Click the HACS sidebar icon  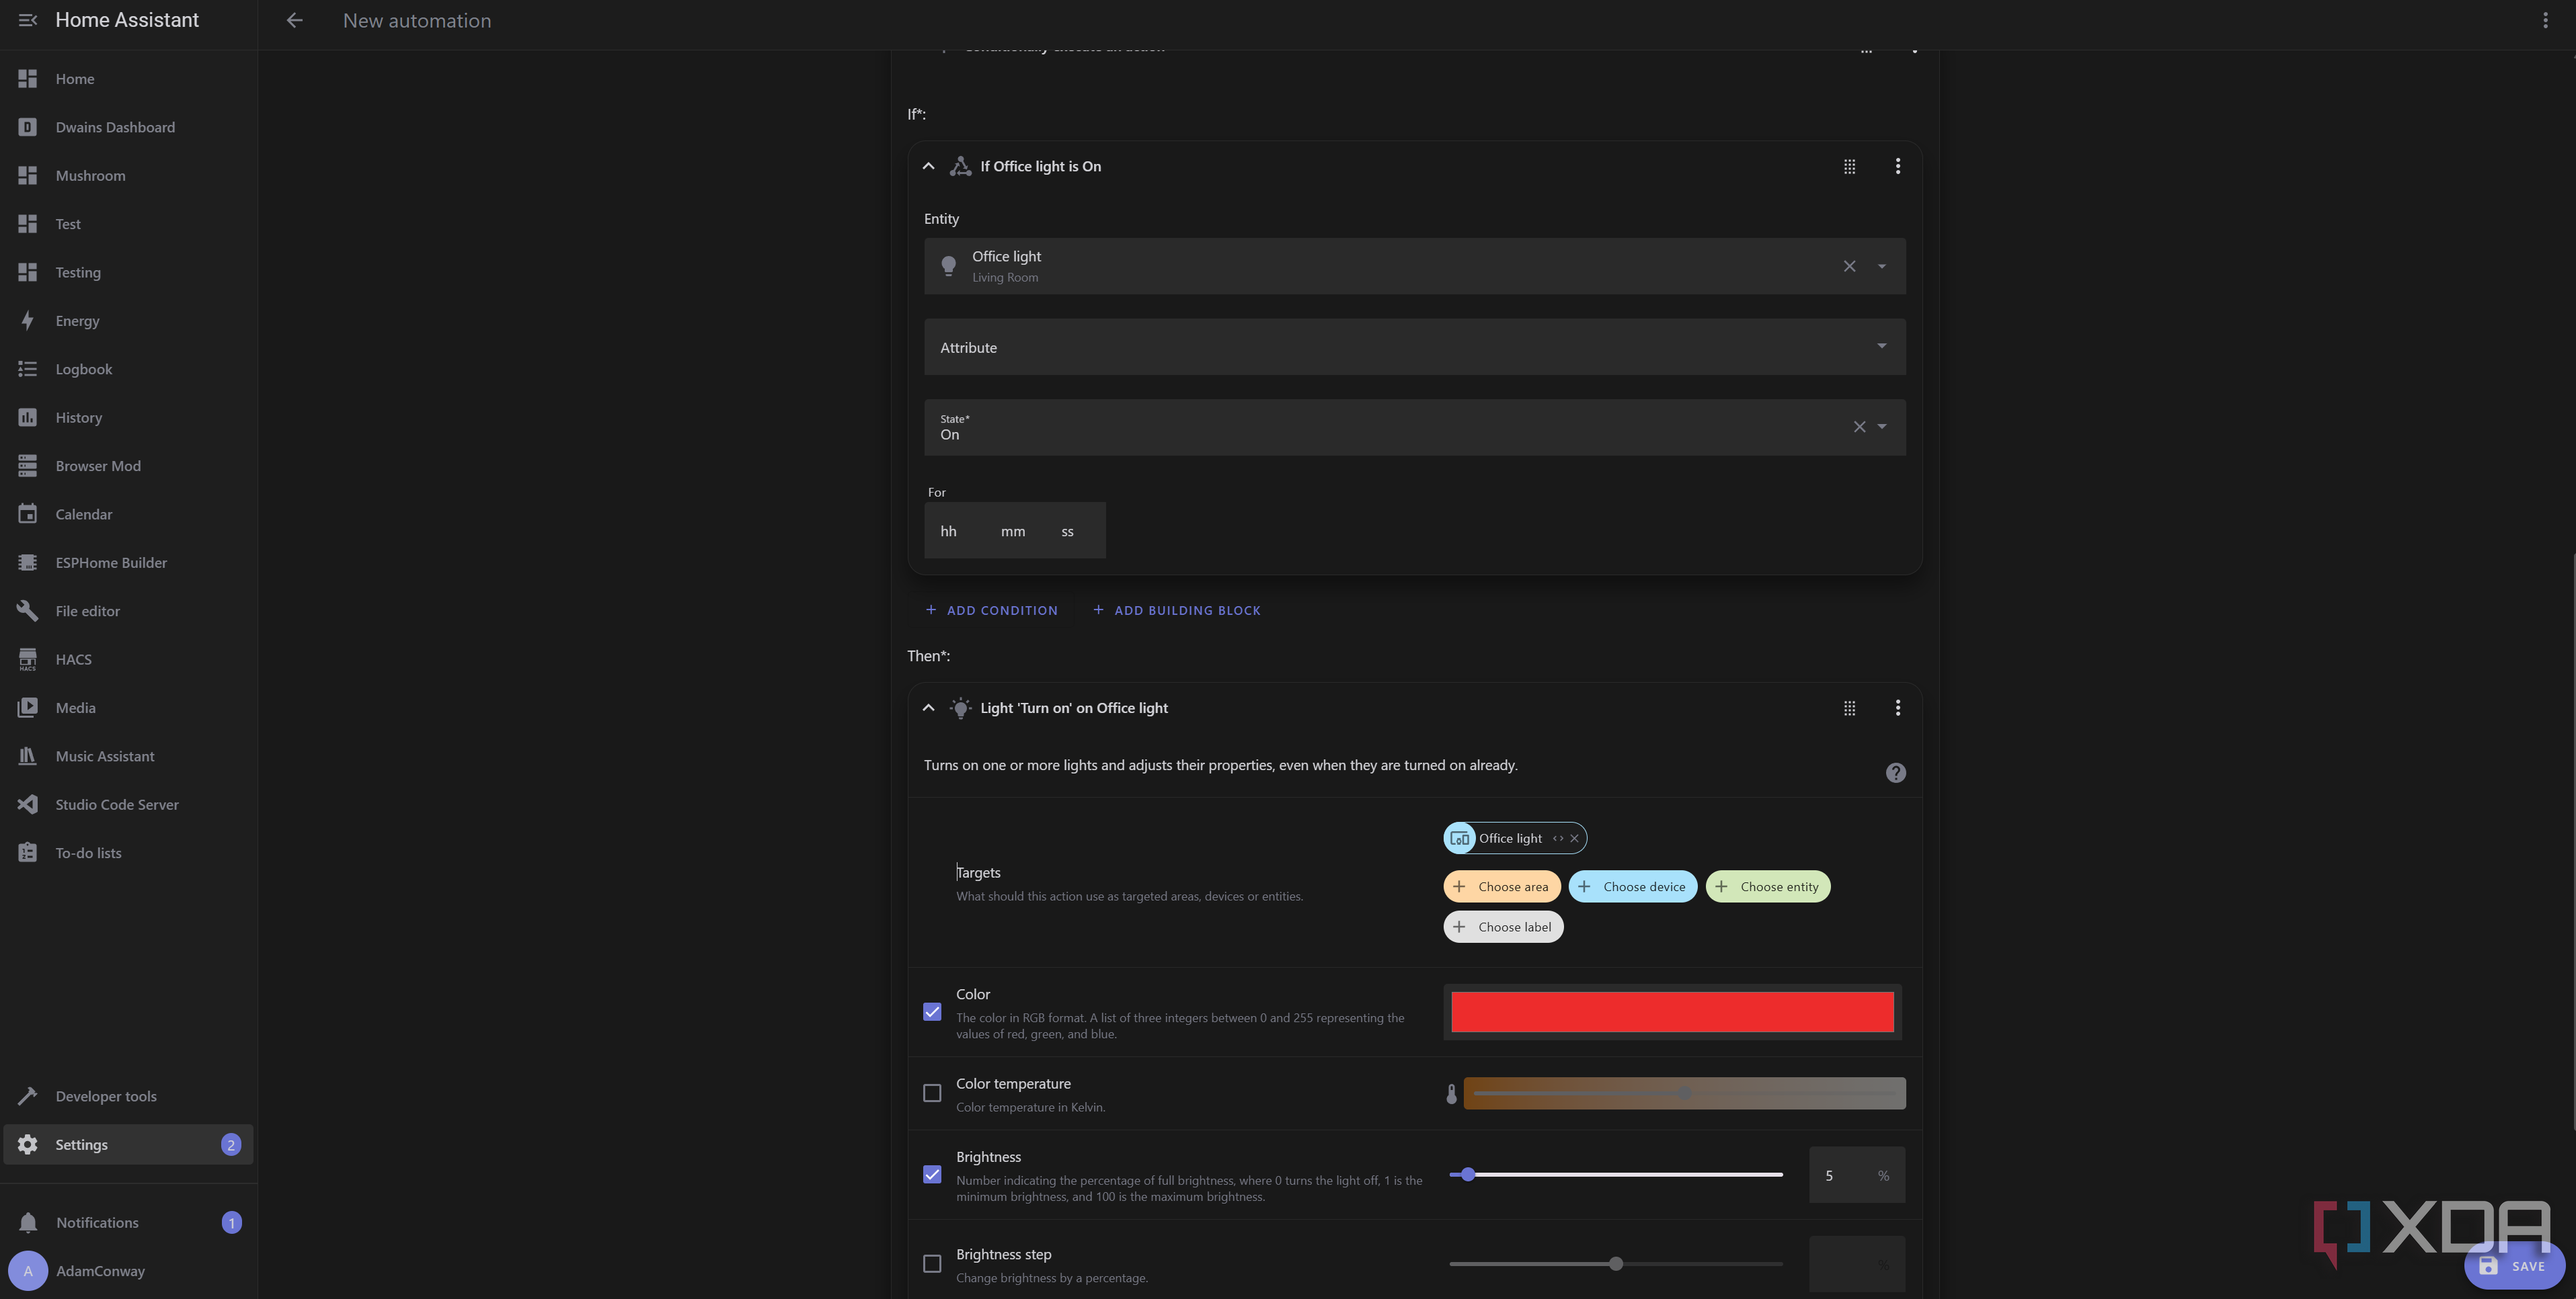[27, 659]
